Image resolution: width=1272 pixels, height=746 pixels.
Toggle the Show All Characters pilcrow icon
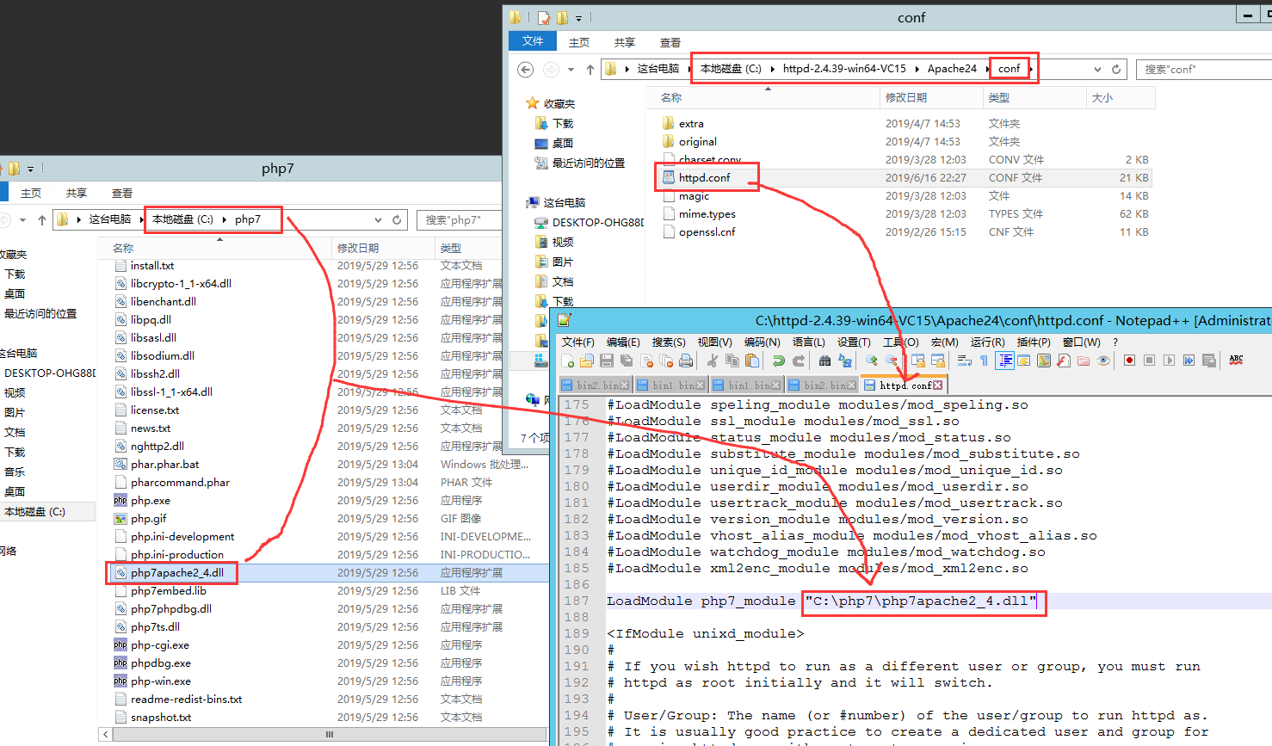click(984, 361)
